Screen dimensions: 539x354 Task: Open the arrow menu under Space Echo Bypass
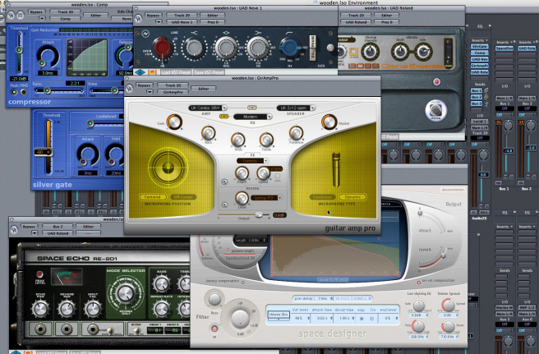[x=34, y=233]
